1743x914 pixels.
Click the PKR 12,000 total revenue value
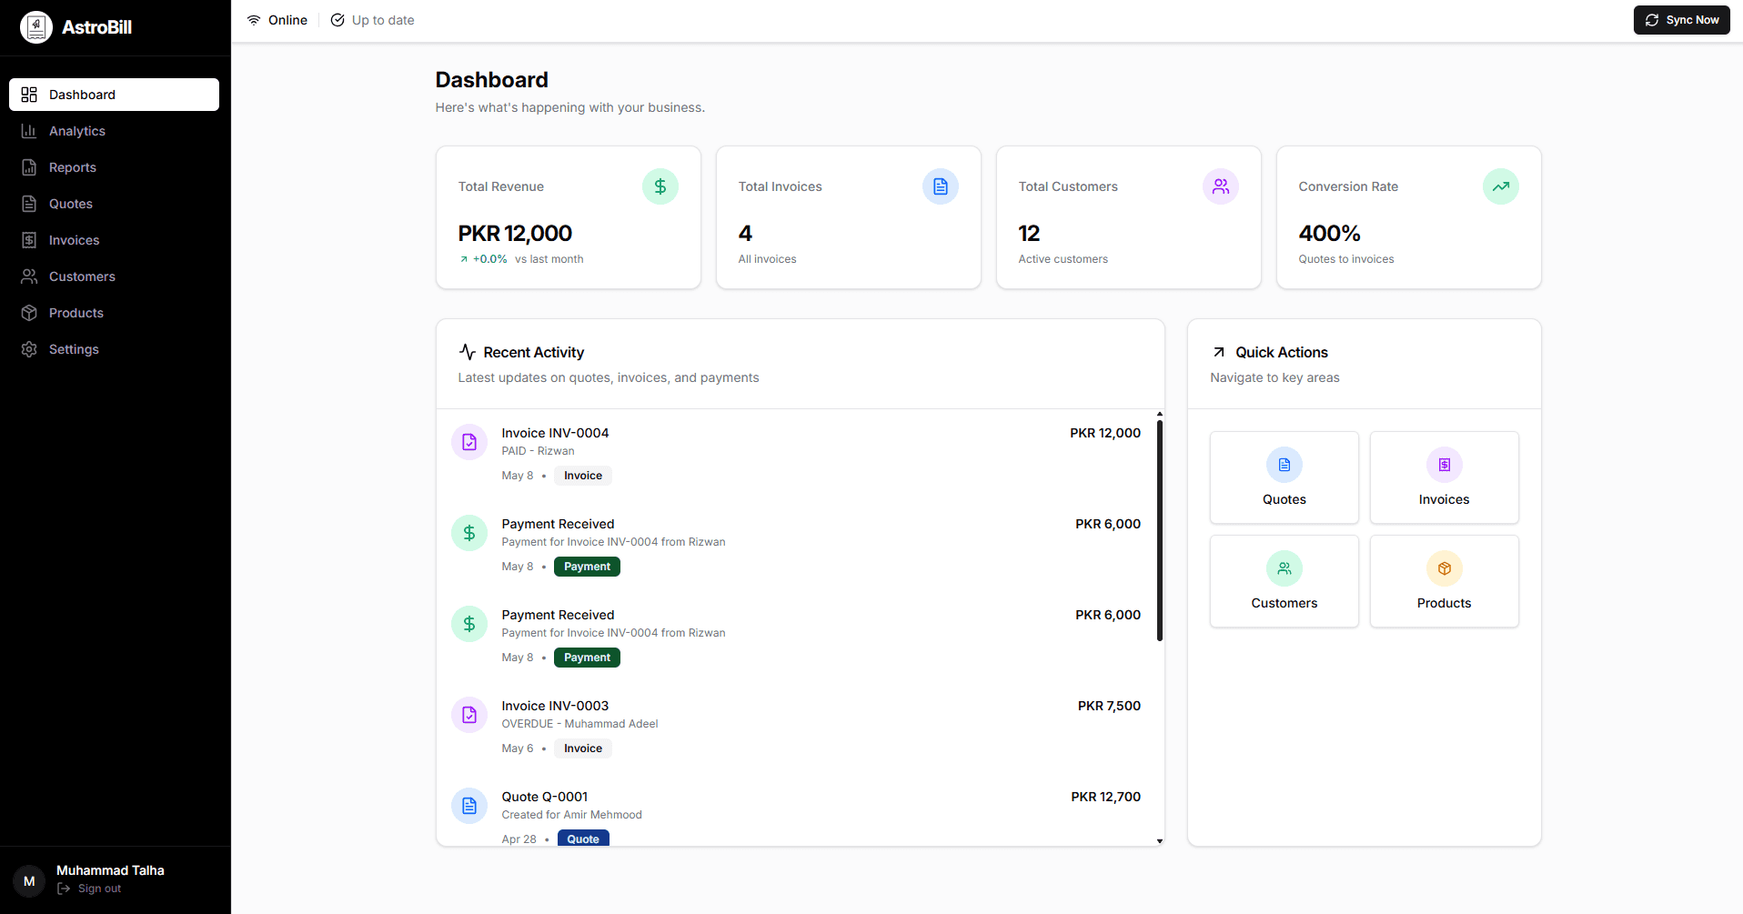[x=515, y=234]
